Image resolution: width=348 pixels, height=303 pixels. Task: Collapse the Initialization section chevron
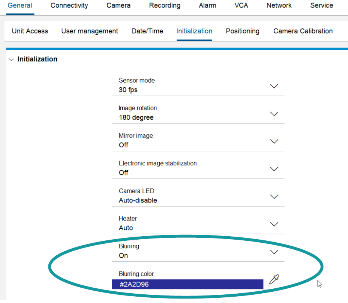click(11, 59)
